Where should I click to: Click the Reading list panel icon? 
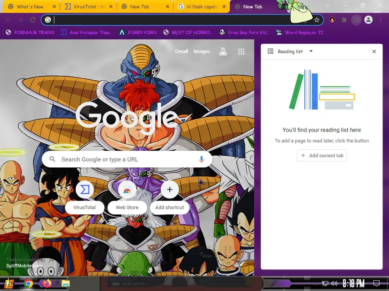(270, 51)
